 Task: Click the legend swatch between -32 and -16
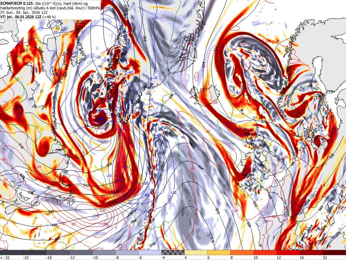click(x=35, y=253)
